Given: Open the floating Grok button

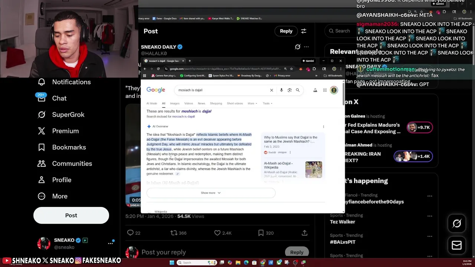Looking at the screenshot, I should point(457,223).
